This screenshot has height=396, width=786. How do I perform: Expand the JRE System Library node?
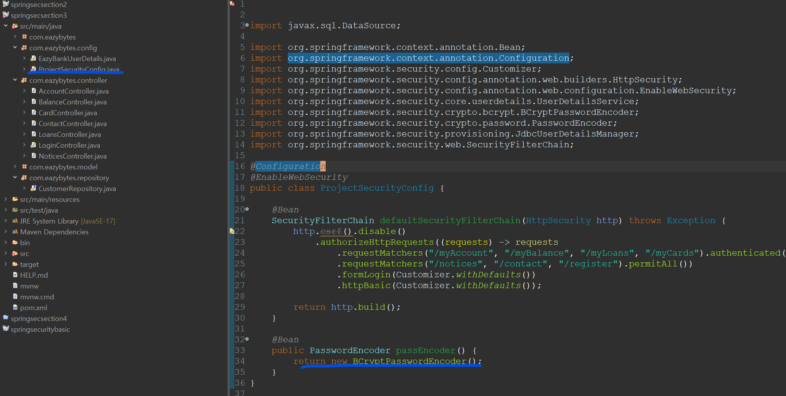(6, 221)
